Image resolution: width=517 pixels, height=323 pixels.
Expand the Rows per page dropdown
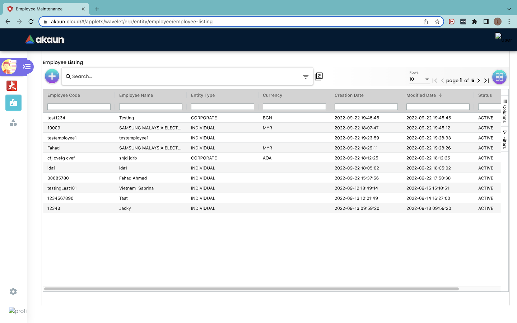(419, 79)
